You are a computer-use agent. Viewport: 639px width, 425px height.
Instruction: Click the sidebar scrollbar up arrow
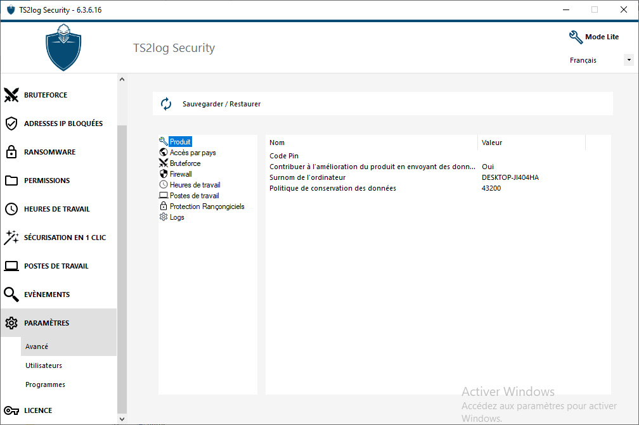click(122, 79)
